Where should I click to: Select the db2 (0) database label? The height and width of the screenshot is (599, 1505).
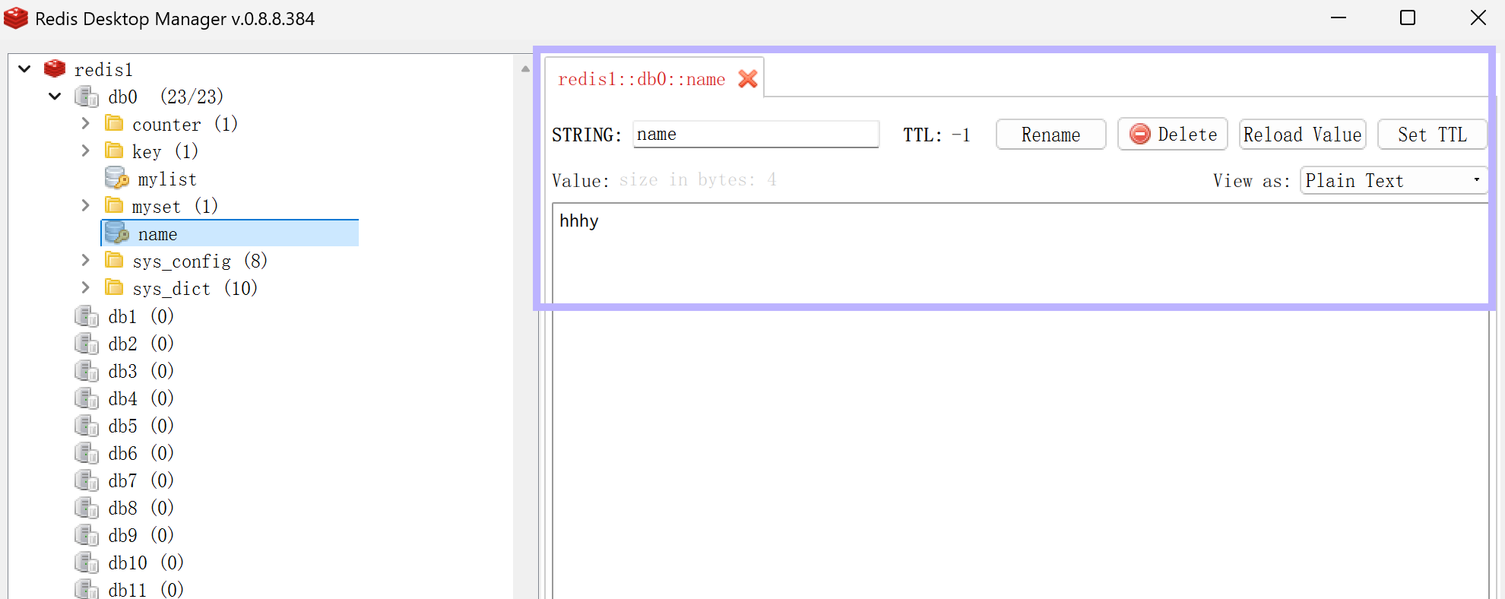[x=141, y=343]
